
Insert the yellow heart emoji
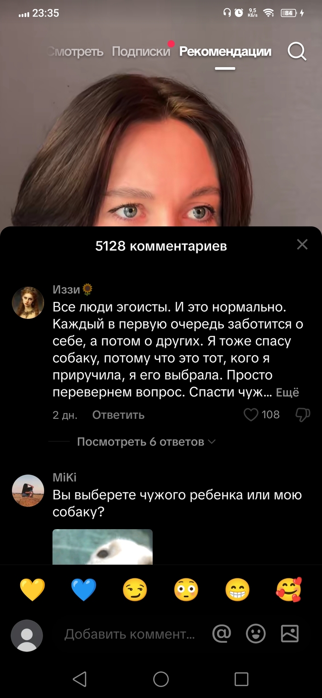click(33, 590)
